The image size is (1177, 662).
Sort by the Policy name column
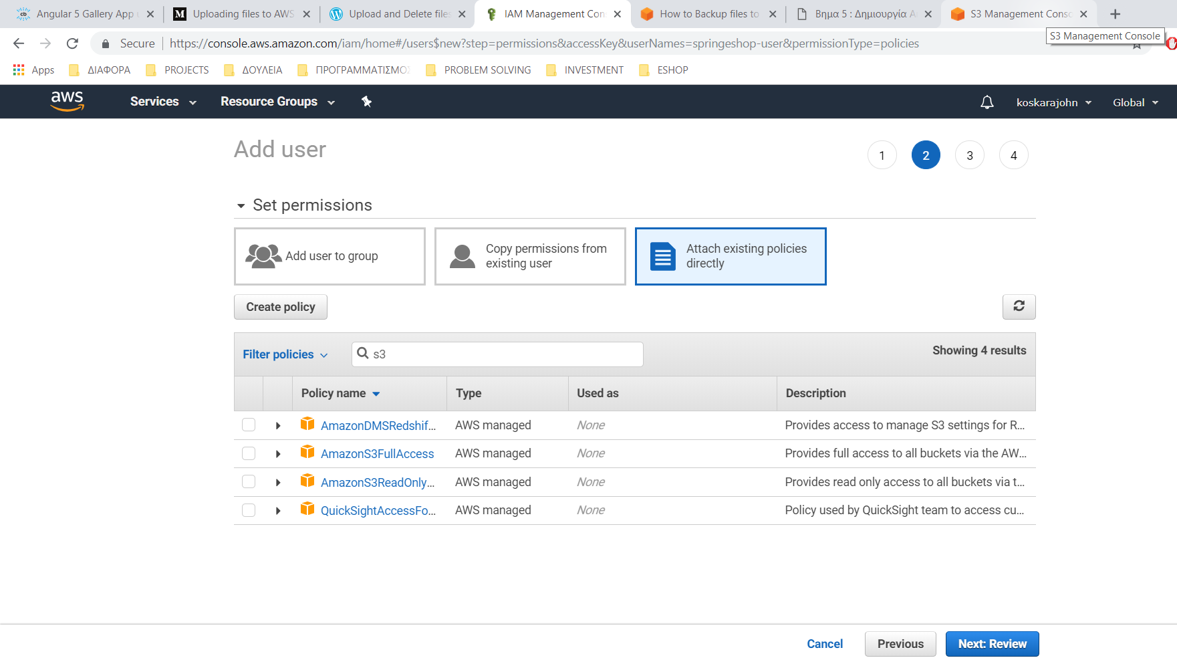coord(340,393)
